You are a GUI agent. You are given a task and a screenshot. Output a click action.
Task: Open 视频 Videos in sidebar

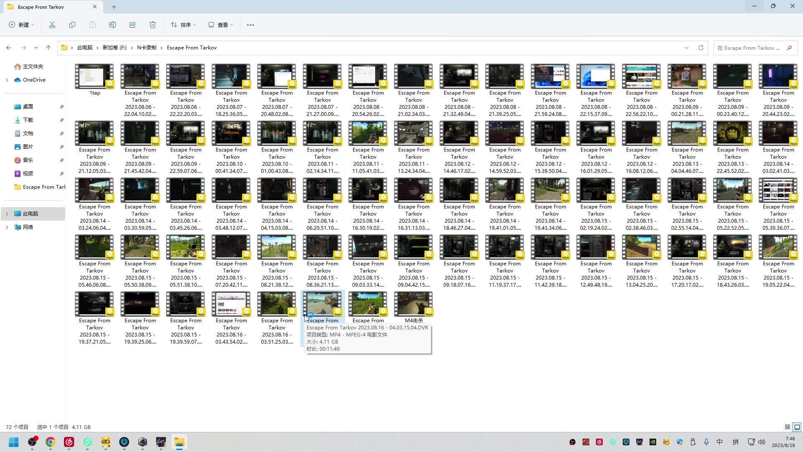(x=28, y=174)
